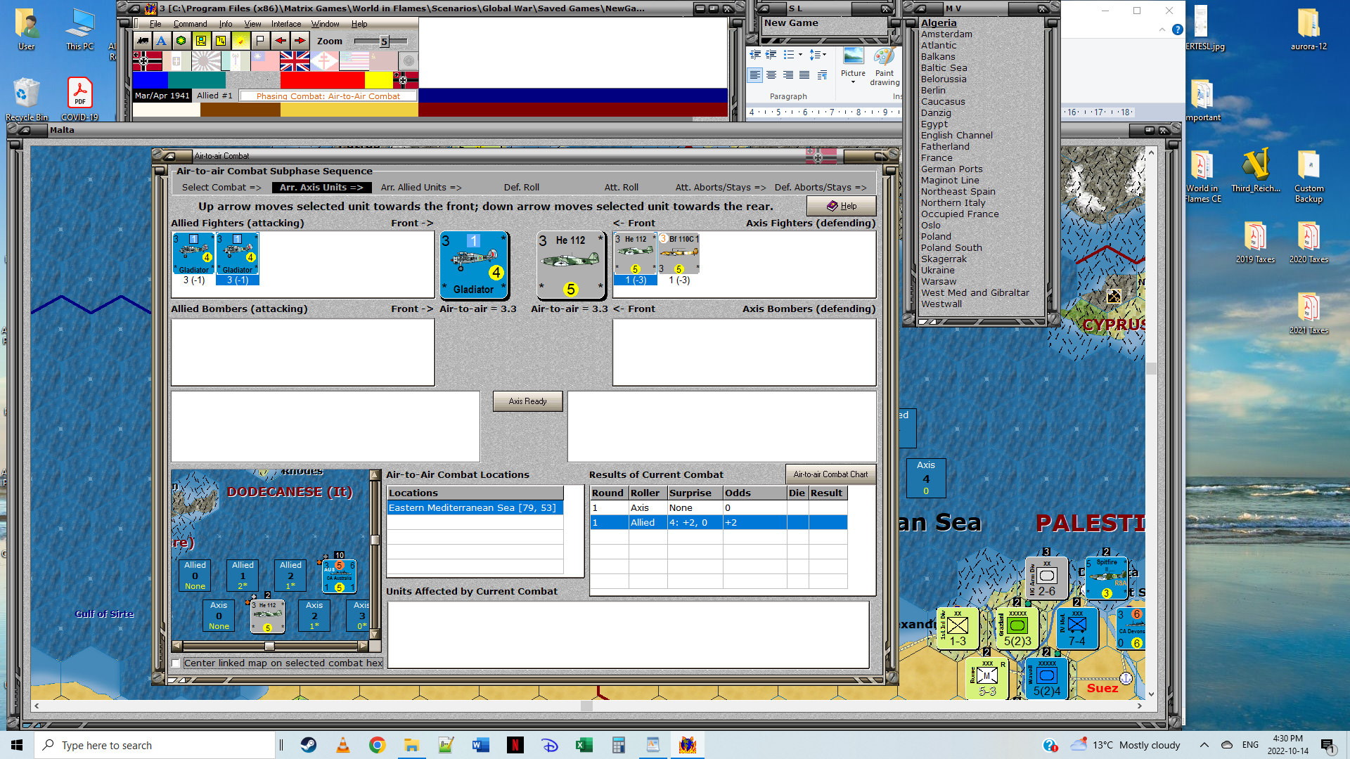
Task: Open the Air-to-air Combat Chart
Action: pos(830,474)
